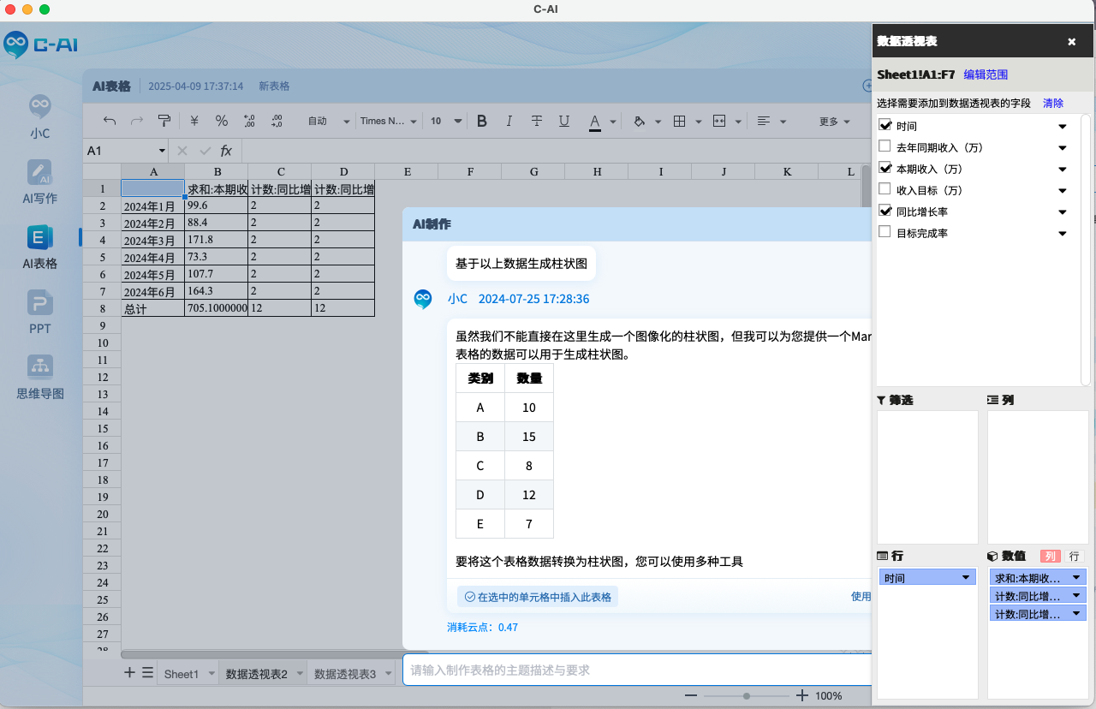The height and width of the screenshot is (709, 1096).
Task: Open 思维导图 in the left sidebar
Action: tap(39, 377)
